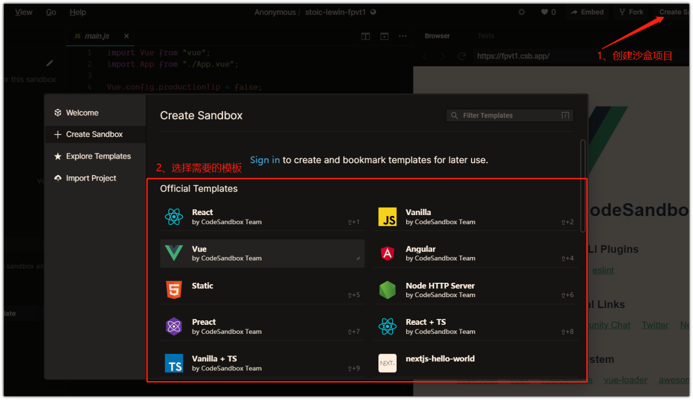This screenshot has height=400, width=693.
Task: Toggle the preview pane layout icon
Action: 384,36
